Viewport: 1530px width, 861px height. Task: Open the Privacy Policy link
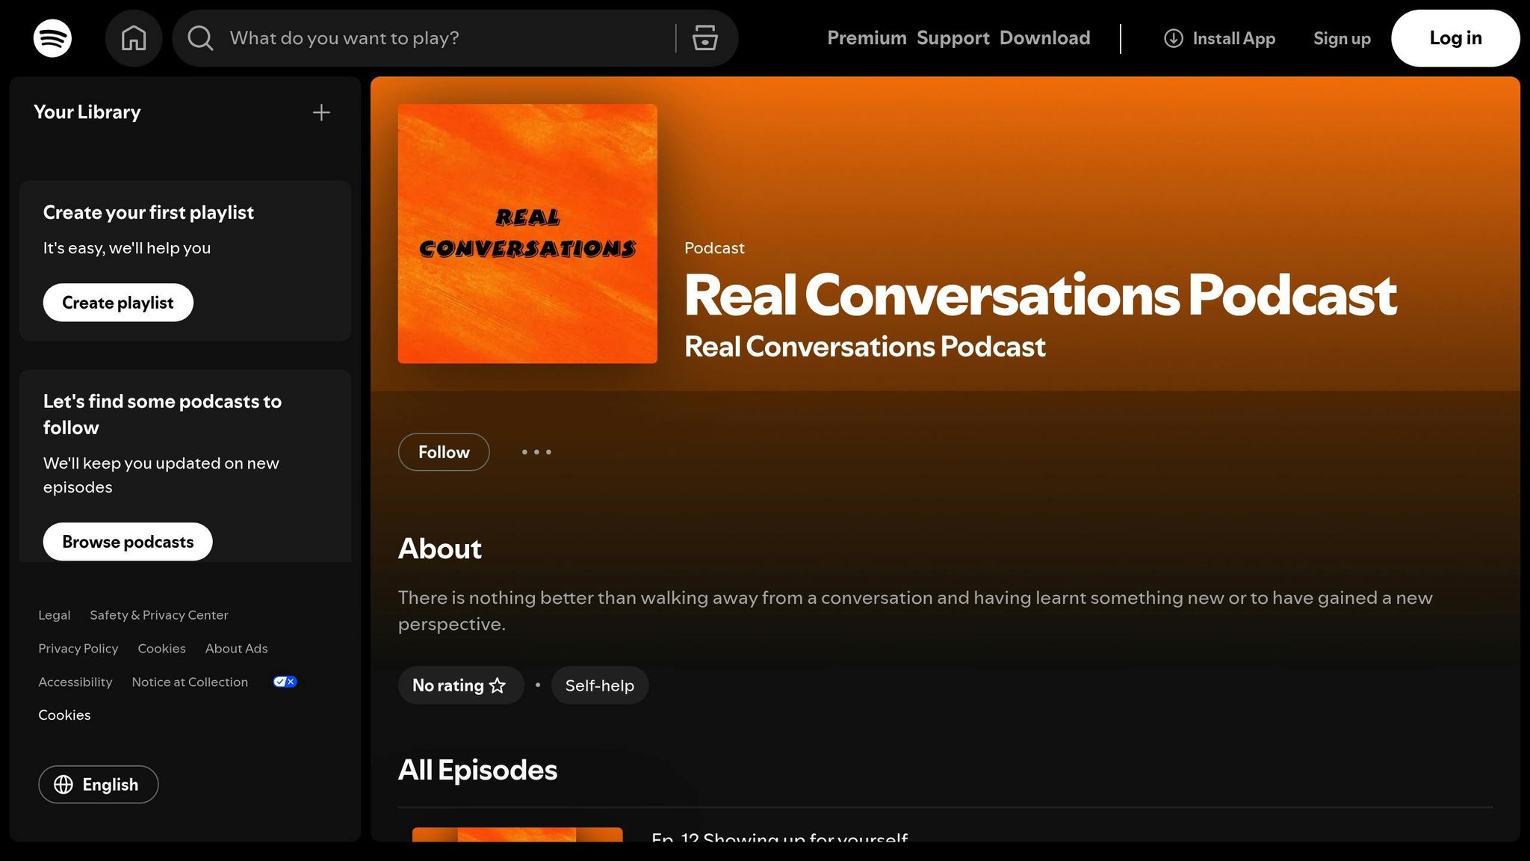(78, 648)
